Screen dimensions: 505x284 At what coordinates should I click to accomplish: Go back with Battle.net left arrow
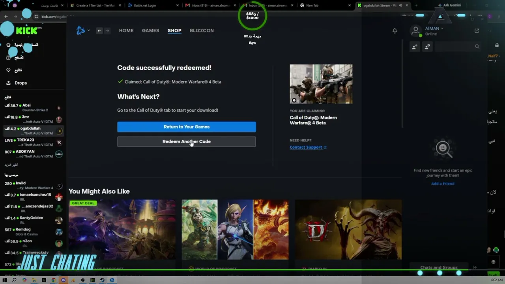tap(99, 30)
